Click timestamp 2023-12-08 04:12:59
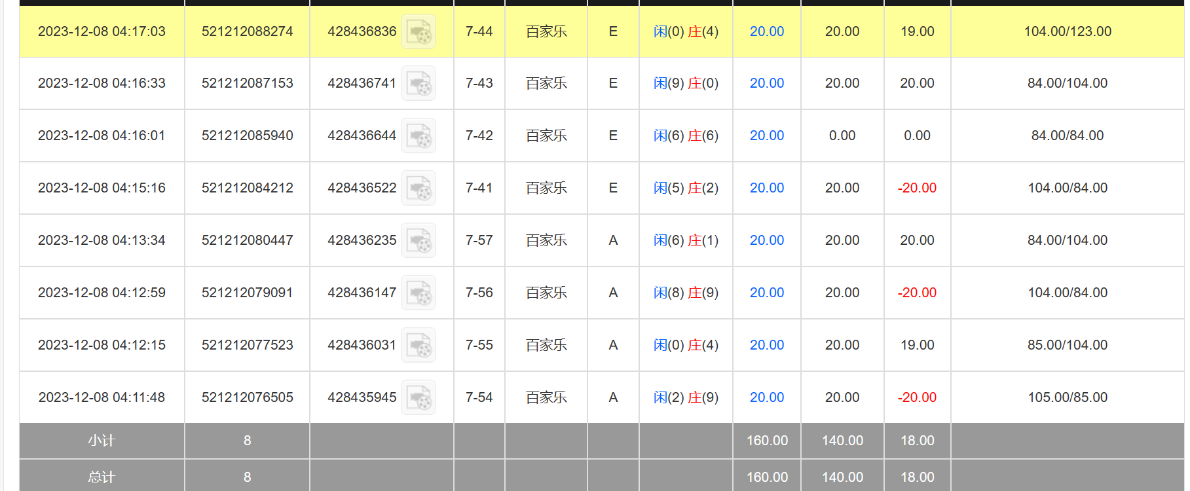Viewport: 1190px width, 491px height. [102, 293]
